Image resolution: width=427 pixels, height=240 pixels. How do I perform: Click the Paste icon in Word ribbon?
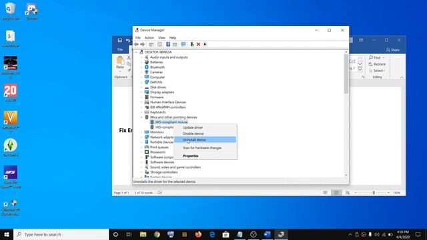coord(120,61)
